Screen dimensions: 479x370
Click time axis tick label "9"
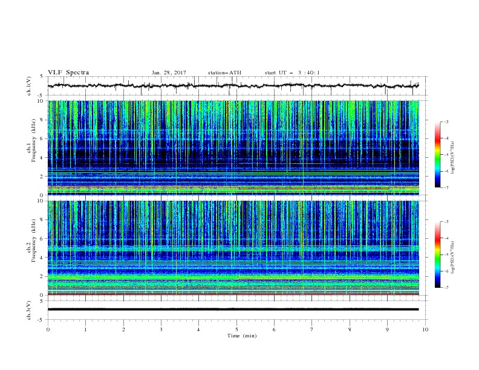click(387, 329)
